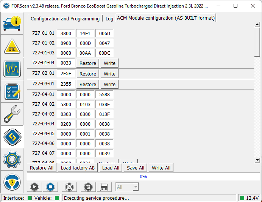Switch to Configuration and Programming tab
262x202 pixels.
(65, 19)
